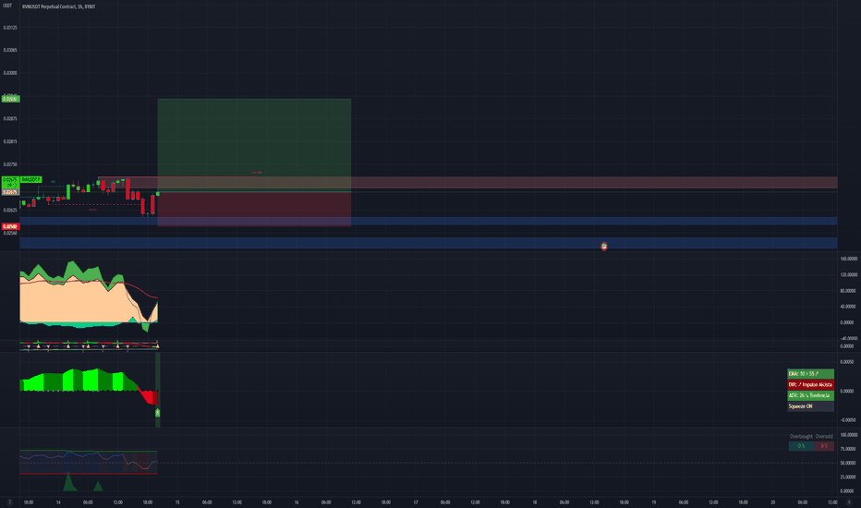
Task: Click the economic event icon on the chart
Action: [x=604, y=246]
